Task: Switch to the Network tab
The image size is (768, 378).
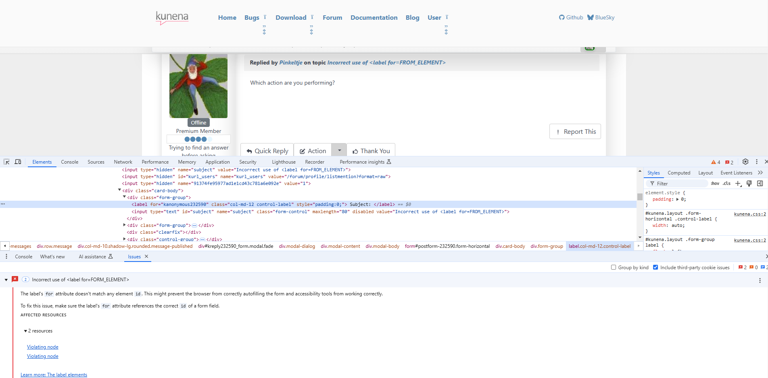Action: coord(123,162)
